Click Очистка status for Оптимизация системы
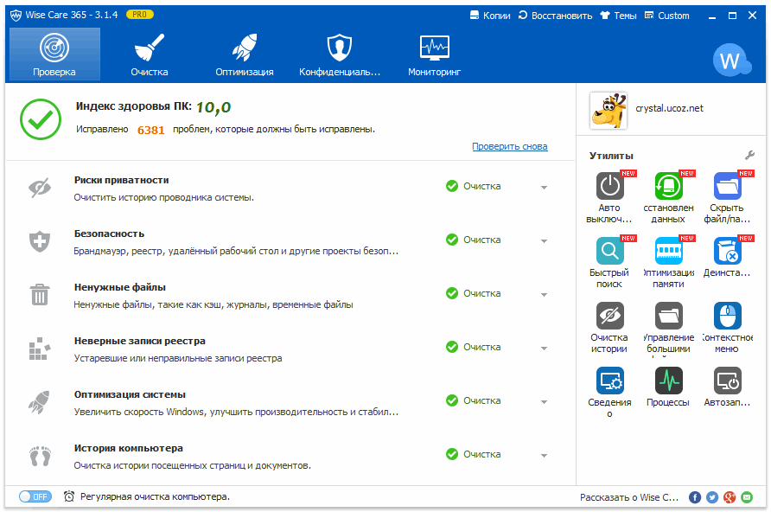 [x=474, y=400]
